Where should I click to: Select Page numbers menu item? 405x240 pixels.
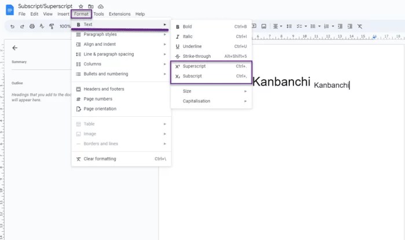(122, 99)
